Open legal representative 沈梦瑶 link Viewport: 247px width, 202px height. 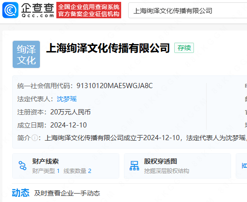coord(67,99)
